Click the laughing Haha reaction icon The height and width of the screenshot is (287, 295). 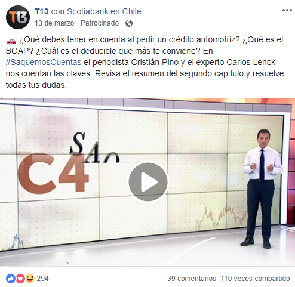(x=30, y=279)
